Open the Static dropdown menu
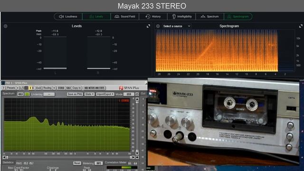The width and height of the screenshot is (304, 171). (x=89, y=94)
